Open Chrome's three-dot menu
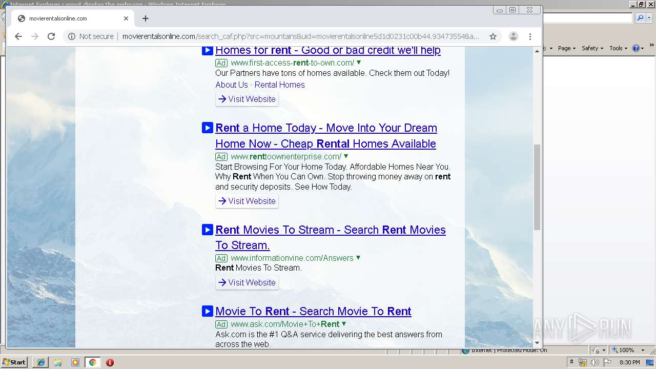This screenshot has height=369, width=656. click(x=530, y=36)
